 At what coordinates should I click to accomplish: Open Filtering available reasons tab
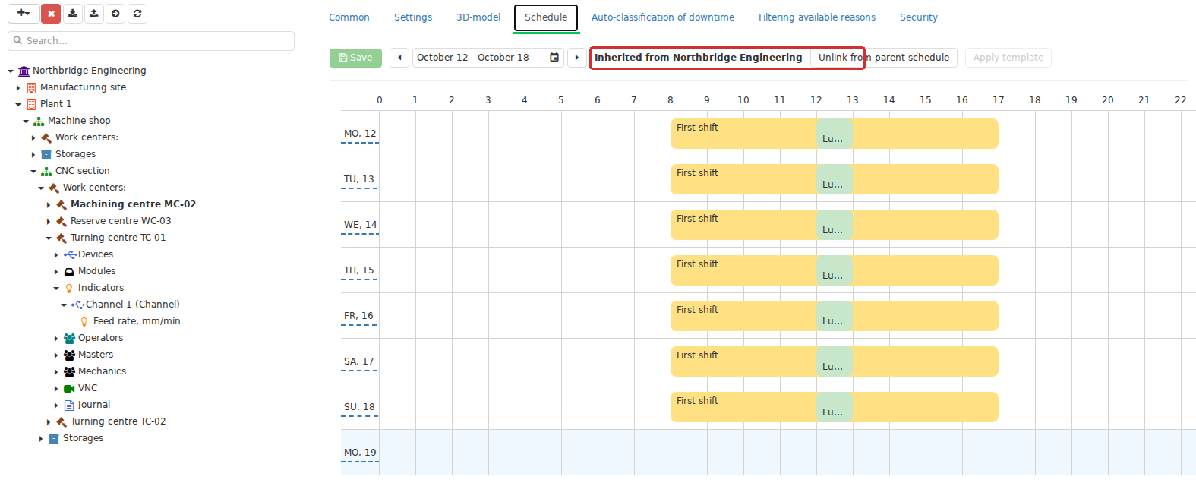pyautogui.click(x=817, y=17)
